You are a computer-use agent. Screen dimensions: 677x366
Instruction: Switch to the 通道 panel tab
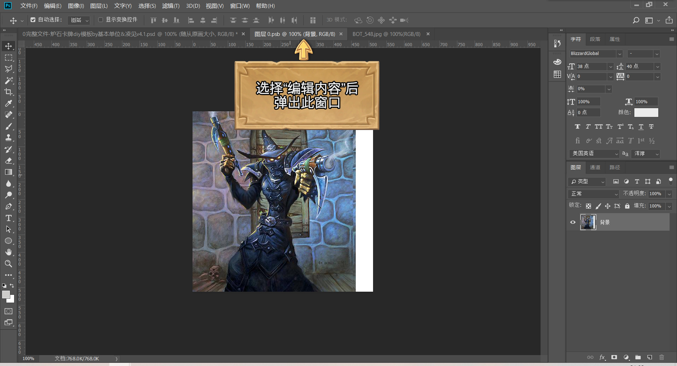pyautogui.click(x=595, y=167)
